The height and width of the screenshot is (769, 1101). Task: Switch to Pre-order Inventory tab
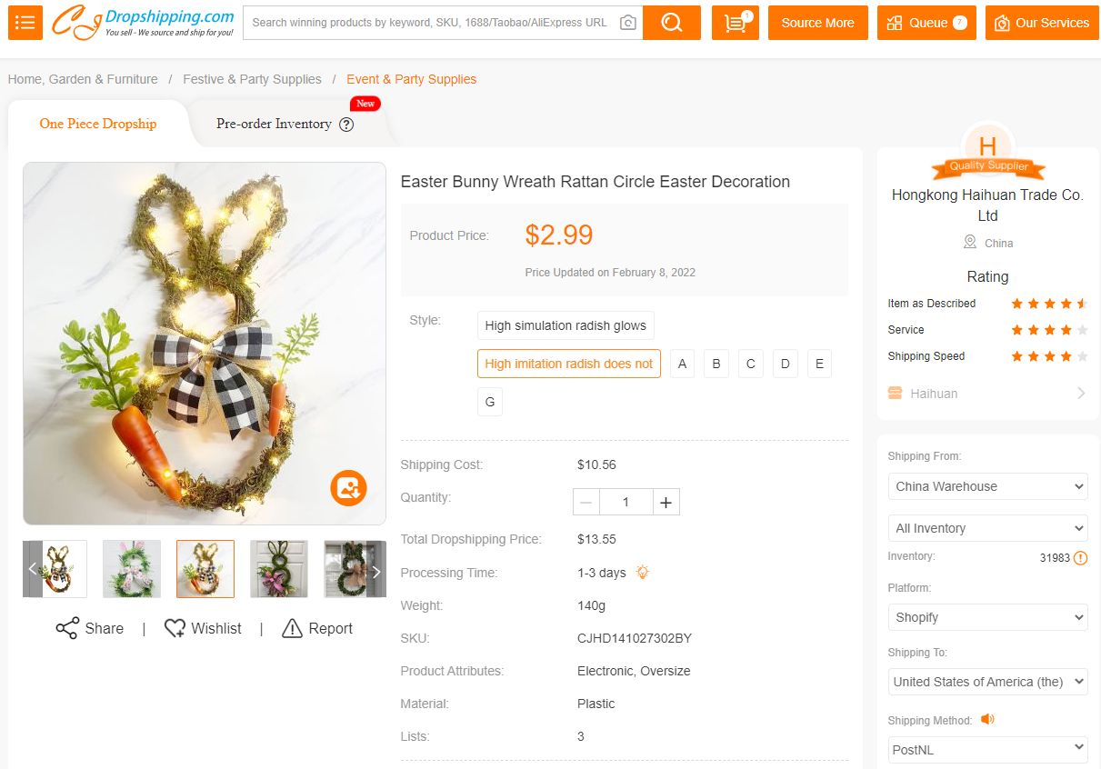tap(274, 125)
